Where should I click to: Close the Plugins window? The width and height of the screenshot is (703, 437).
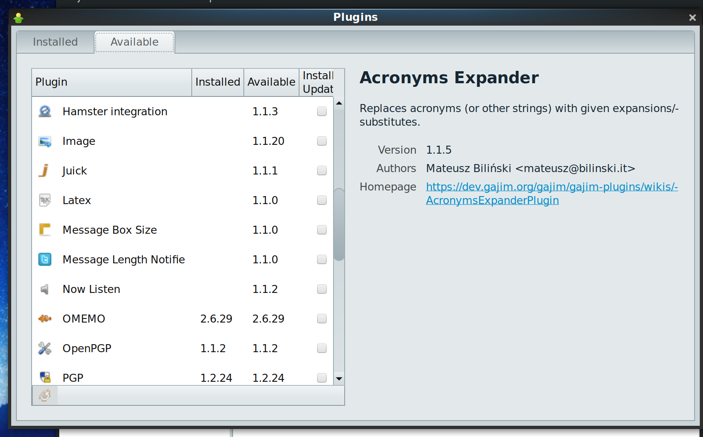coord(692,18)
